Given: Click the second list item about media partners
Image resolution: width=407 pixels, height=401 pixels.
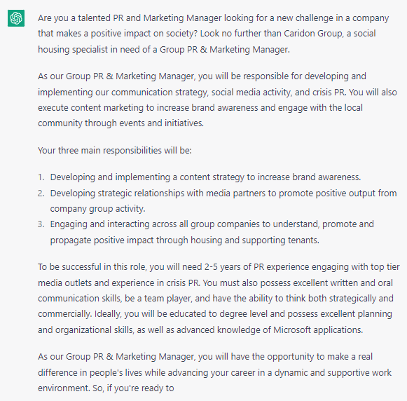Looking at the screenshot, I should click(223, 200).
